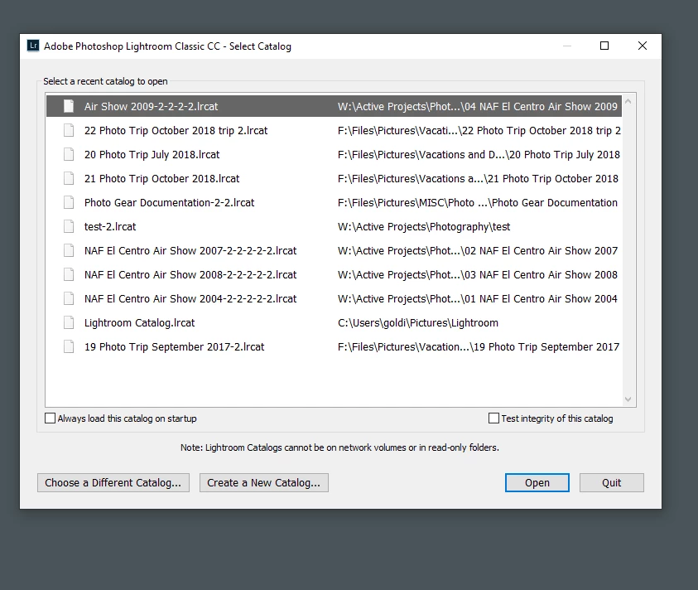The image size is (698, 590).
Task: Click path ending in Photo Gear Documentation
Action: click(477, 203)
